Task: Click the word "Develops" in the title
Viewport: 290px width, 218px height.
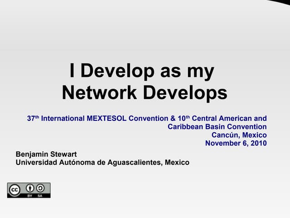Action: click(185, 93)
